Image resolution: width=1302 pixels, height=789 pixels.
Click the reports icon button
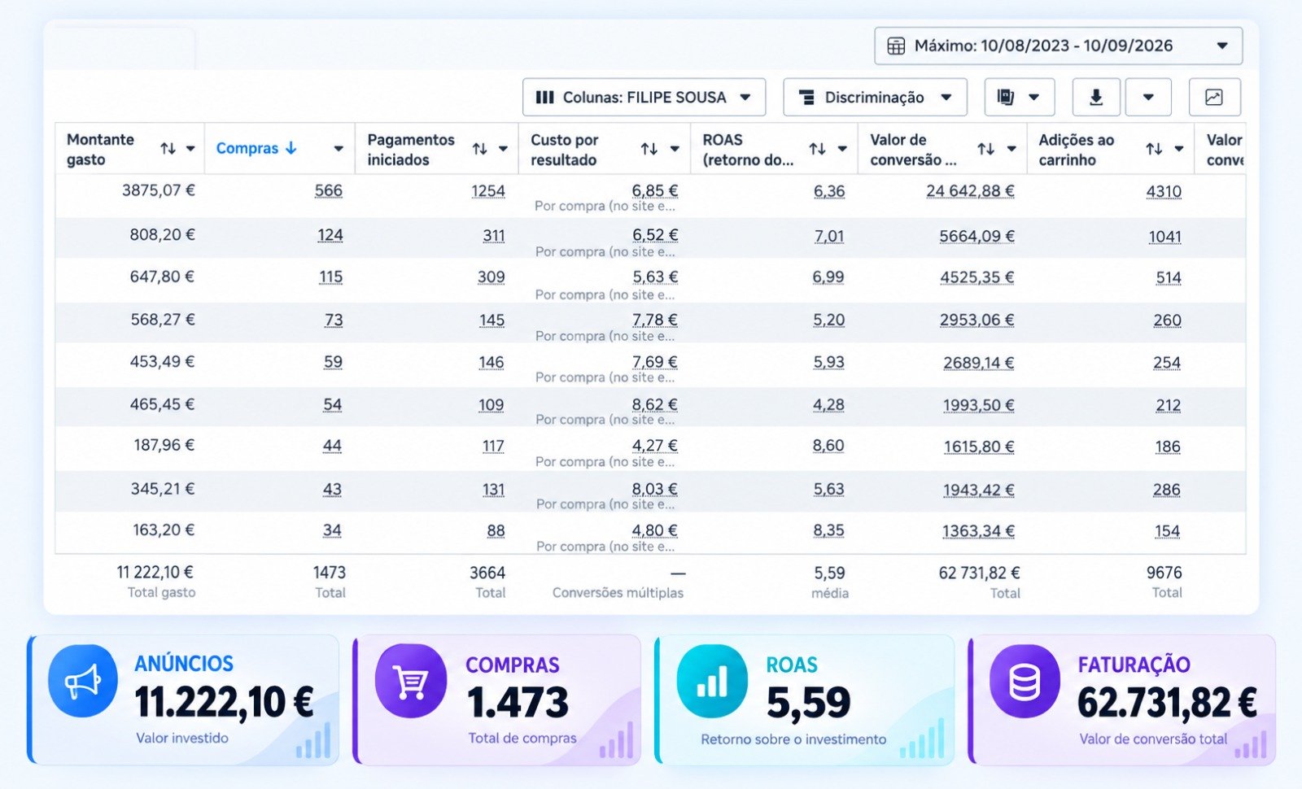(x=1019, y=97)
